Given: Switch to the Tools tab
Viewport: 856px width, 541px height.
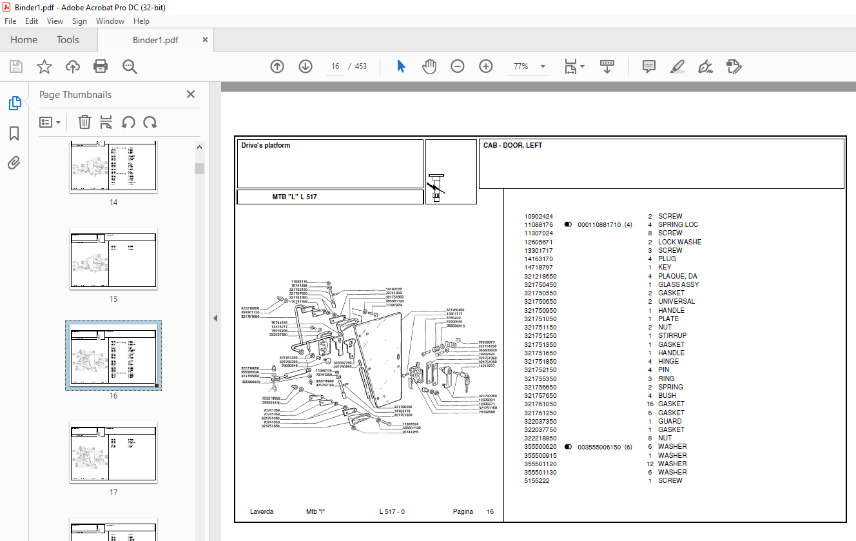Looking at the screenshot, I should tap(68, 39).
